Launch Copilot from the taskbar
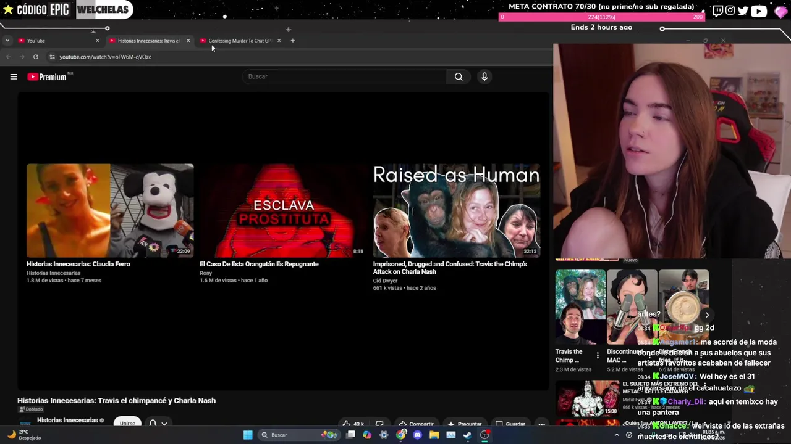Image resolution: width=791 pixels, height=444 pixels. pyautogui.click(x=367, y=435)
